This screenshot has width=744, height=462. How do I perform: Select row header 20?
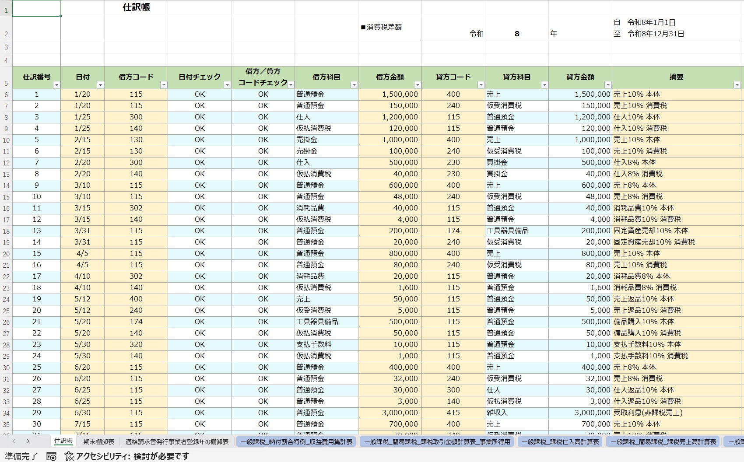tap(6, 254)
